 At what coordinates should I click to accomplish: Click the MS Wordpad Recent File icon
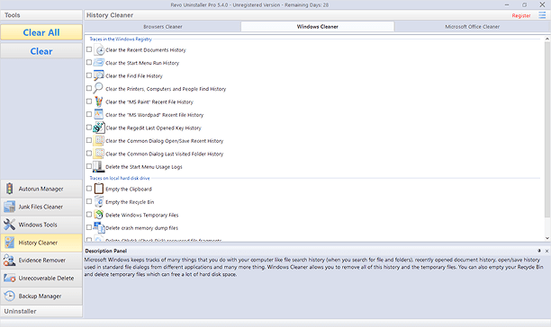pos(99,115)
